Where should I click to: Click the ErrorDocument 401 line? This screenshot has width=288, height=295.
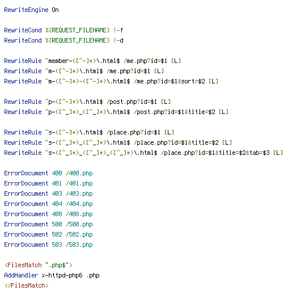pos(48,183)
